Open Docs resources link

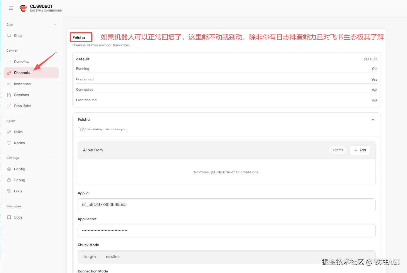[x=31, y=217]
